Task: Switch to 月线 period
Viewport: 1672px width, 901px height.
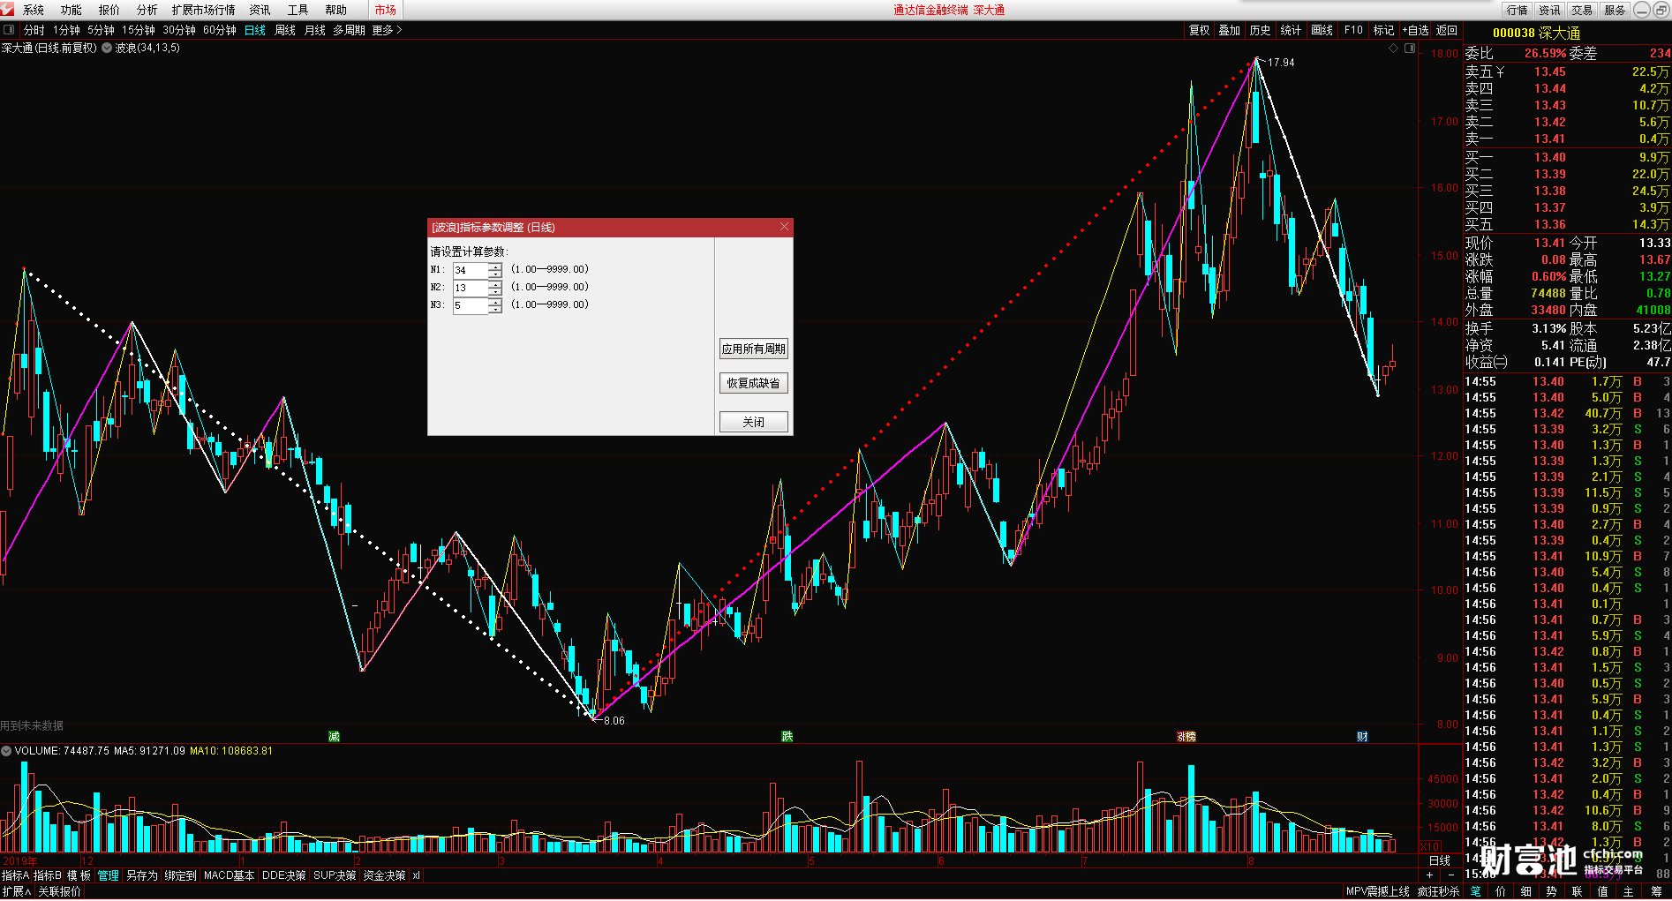Action: point(315,30)
